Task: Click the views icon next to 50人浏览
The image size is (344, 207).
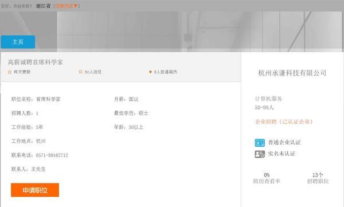Action: coord(80,72)
